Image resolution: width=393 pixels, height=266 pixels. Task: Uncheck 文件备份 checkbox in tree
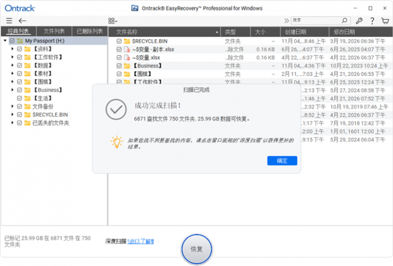[x=20, y=106]
